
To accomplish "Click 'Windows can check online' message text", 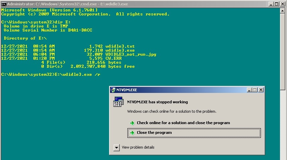I will tap(172, 111).
